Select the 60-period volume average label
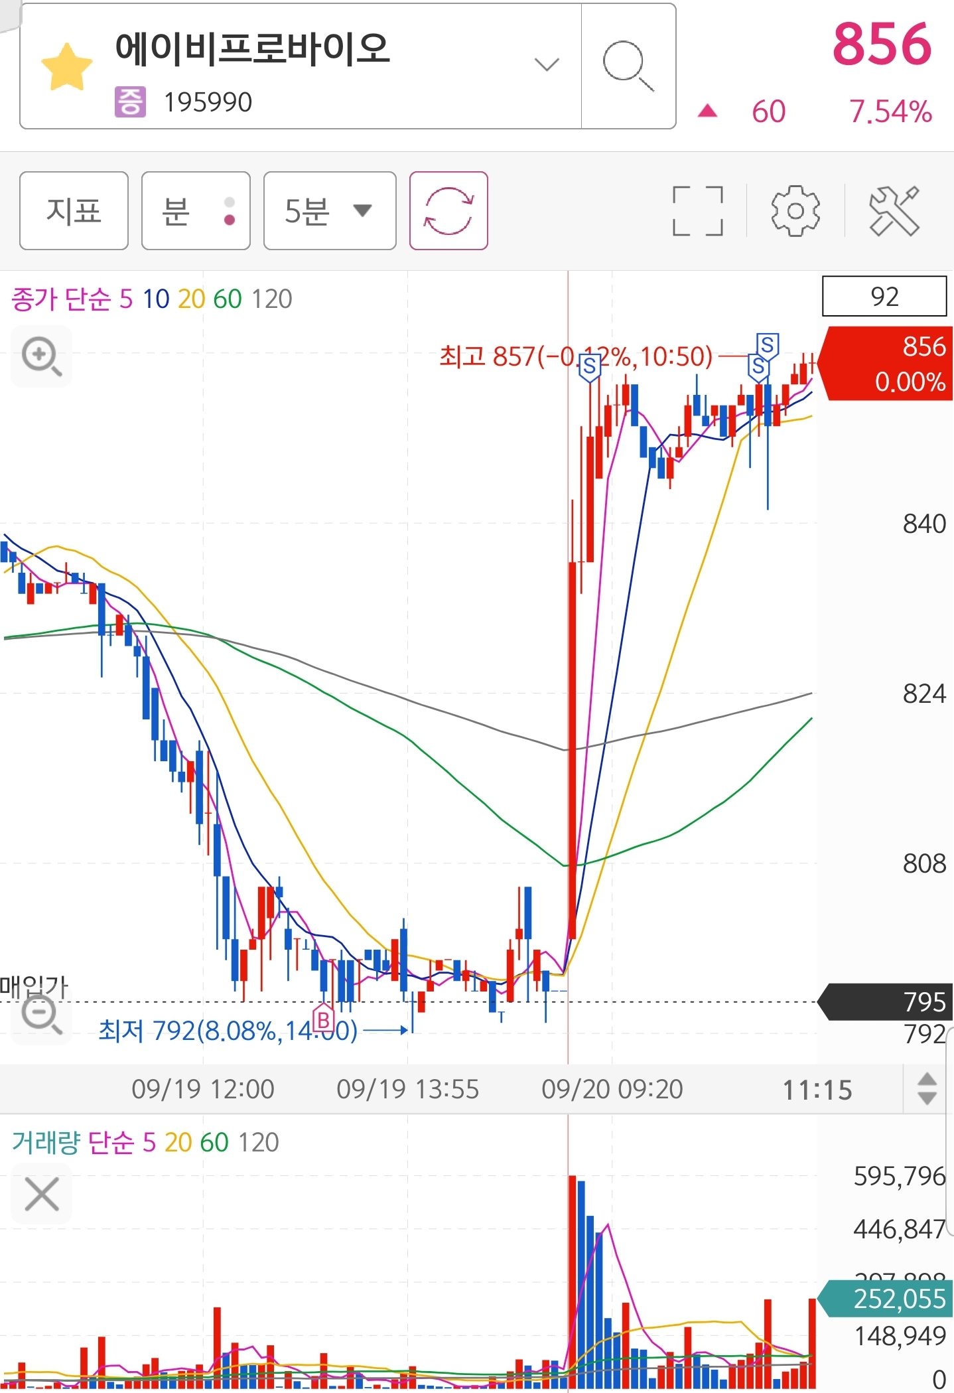Viewport: 954px width, 1393px height. pyautogui.click(x=214, y=1142)
